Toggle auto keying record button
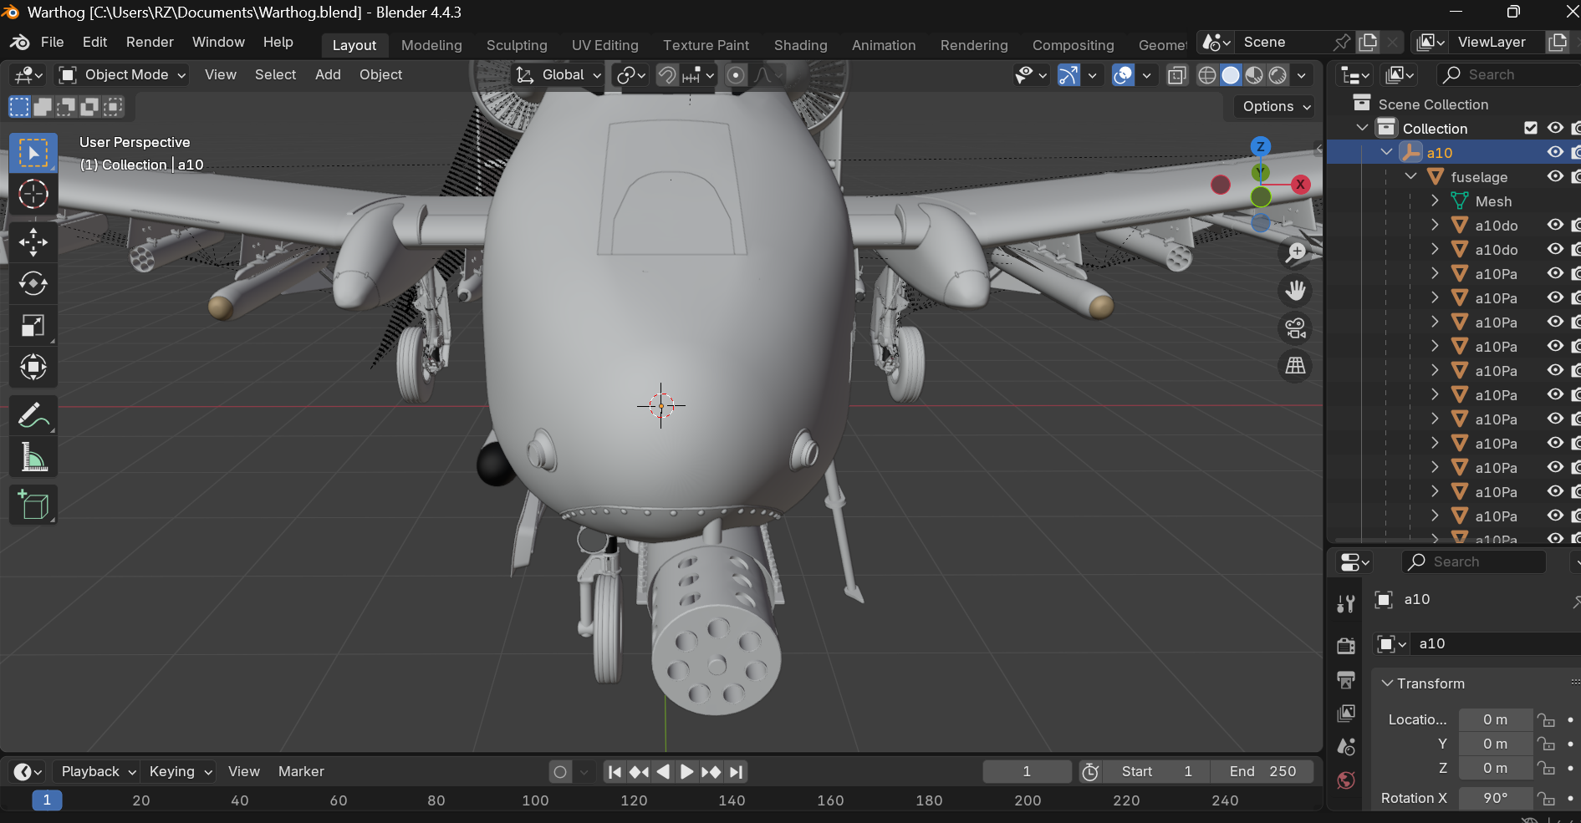The width and height of the screenshot is (1581, 823). [x=560, y=772]
